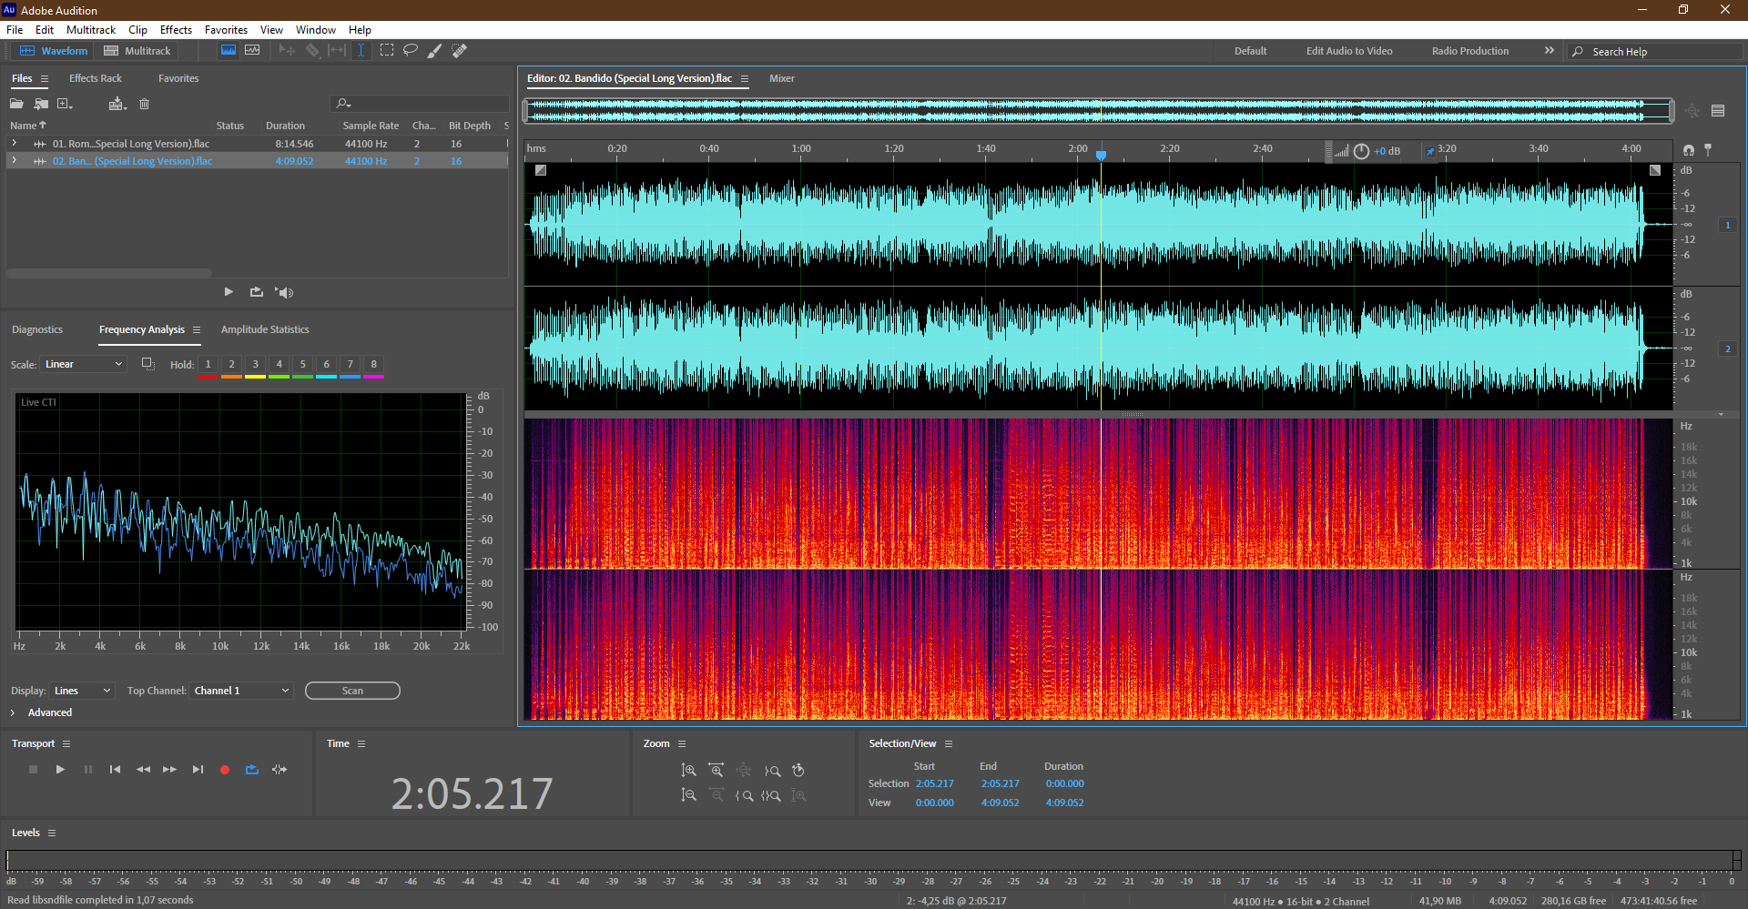The height and width of the screenshot is (909, 1748).
Task: Click the frequency hold button 8
Action: click(373, 365)
